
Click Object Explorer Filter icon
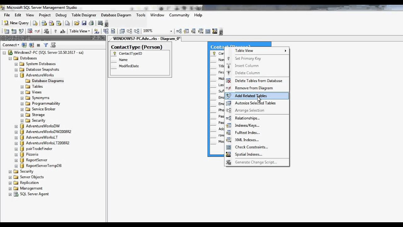coord(46,45)
